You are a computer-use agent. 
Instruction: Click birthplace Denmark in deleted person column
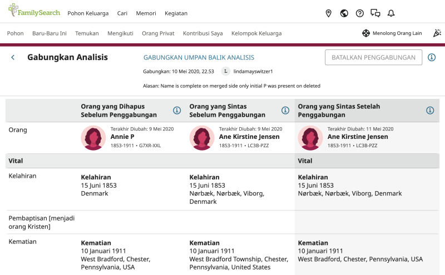pyautogui.click(x=95, y=193)
